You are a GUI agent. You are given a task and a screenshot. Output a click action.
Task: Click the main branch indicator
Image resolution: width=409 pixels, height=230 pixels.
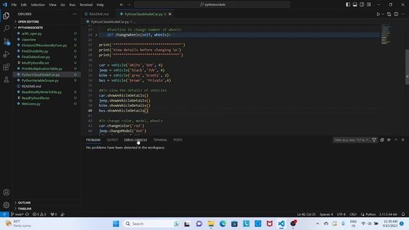pos(17,215)
